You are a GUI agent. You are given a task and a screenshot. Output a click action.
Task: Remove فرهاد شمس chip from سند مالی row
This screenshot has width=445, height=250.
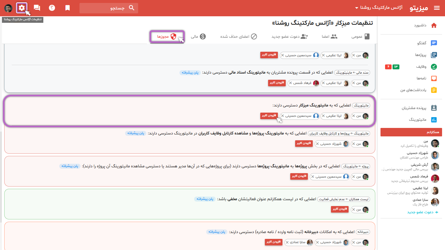coord(291,83)
